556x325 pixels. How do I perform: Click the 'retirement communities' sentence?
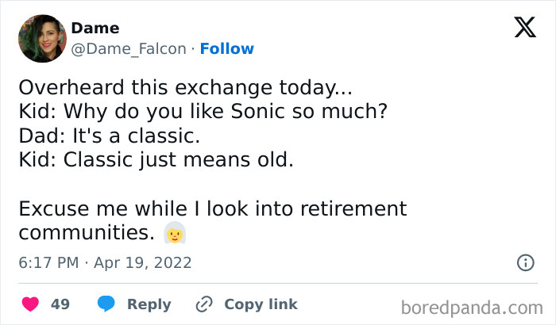point(212,221)
